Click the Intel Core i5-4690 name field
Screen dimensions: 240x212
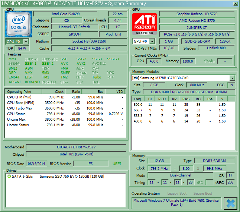[65, 14]
